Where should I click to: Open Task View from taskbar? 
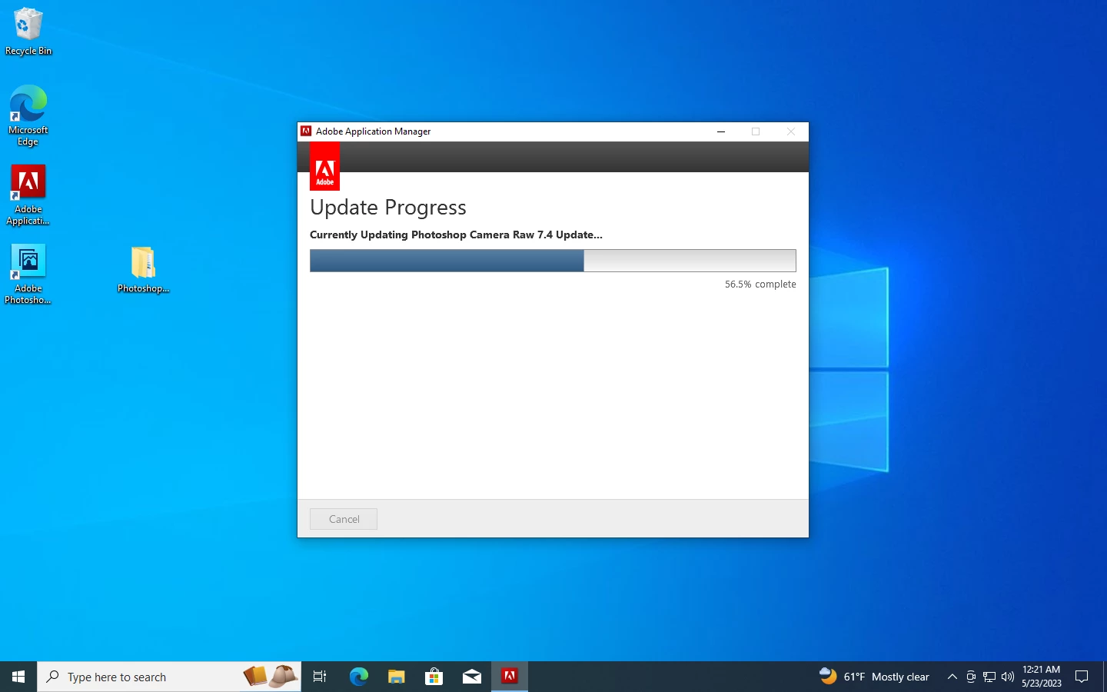(x=320, y=677)
